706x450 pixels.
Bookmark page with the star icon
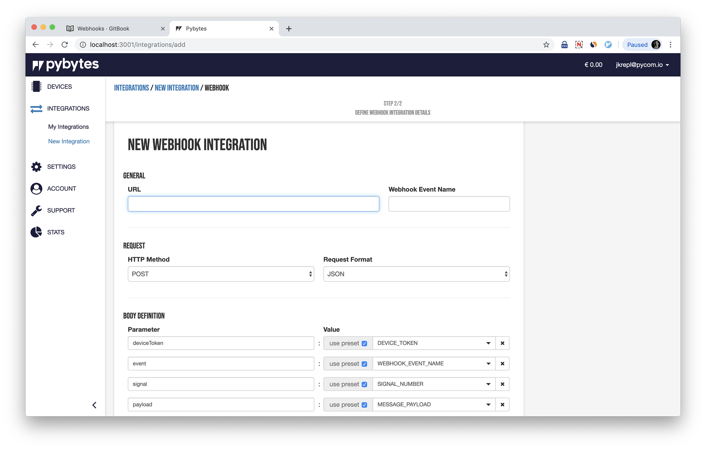point(546,45)
